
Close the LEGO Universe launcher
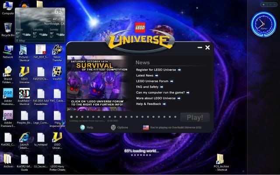[207, 47]
